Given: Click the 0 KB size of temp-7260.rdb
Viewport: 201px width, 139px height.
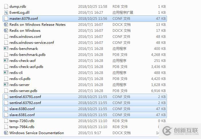Looking at the screenshot, I should pos(162,121).
